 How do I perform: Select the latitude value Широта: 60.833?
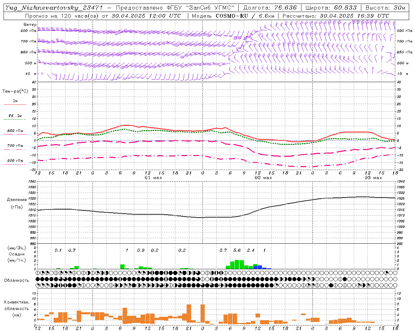(x=331, y=8)
